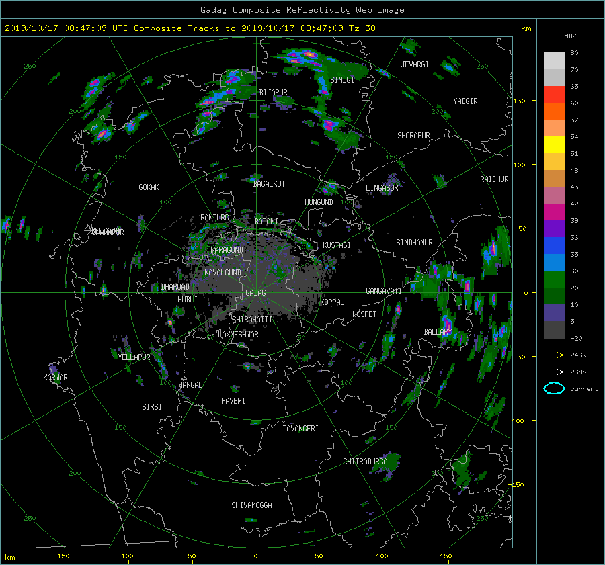Pick the green 20 dBZ swatch

[x=554, y=279]
